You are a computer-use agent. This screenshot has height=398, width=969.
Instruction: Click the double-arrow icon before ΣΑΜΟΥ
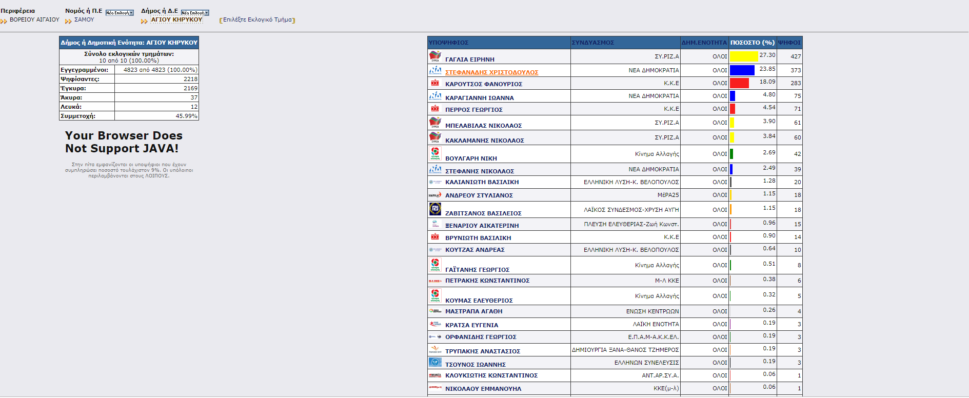tap(68, 21)
